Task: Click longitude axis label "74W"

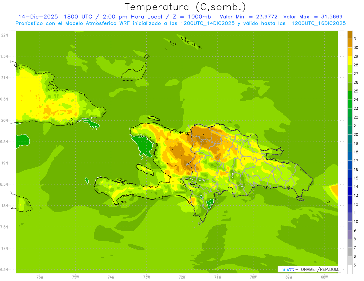Action: 111,277
